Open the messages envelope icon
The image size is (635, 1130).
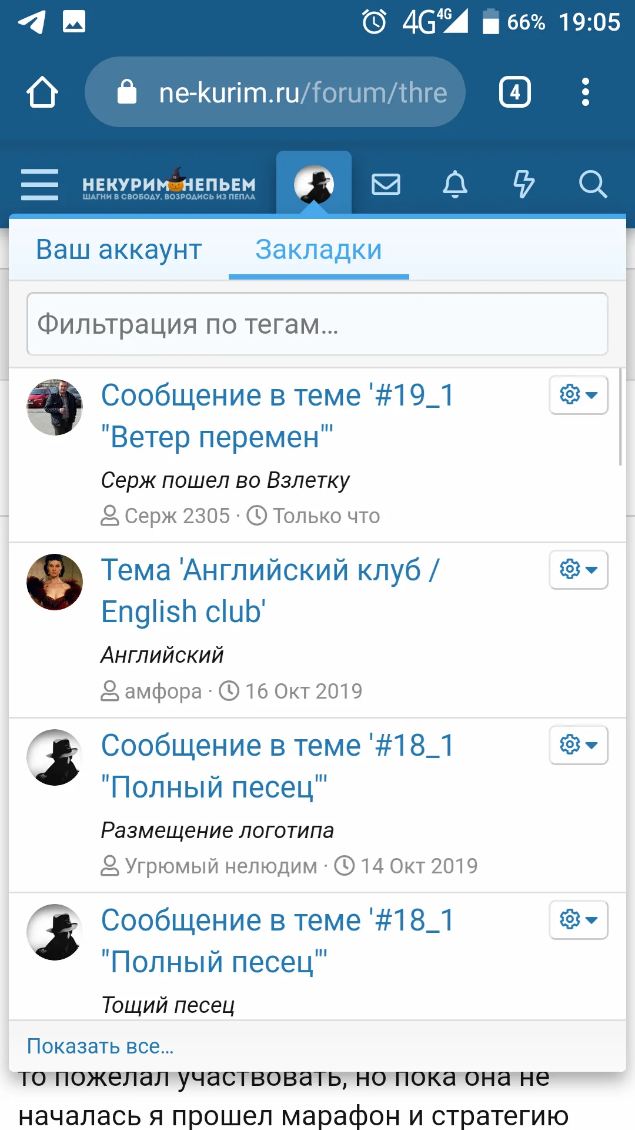click(386, 184)
